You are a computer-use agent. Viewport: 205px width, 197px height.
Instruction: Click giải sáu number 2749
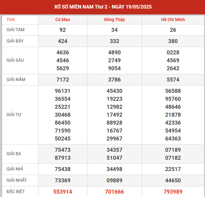pyautogui.click(x=114, y=60)
